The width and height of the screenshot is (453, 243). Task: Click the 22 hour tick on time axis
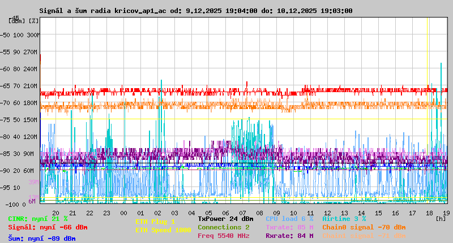pyautogui.click(x=89, y=212)
